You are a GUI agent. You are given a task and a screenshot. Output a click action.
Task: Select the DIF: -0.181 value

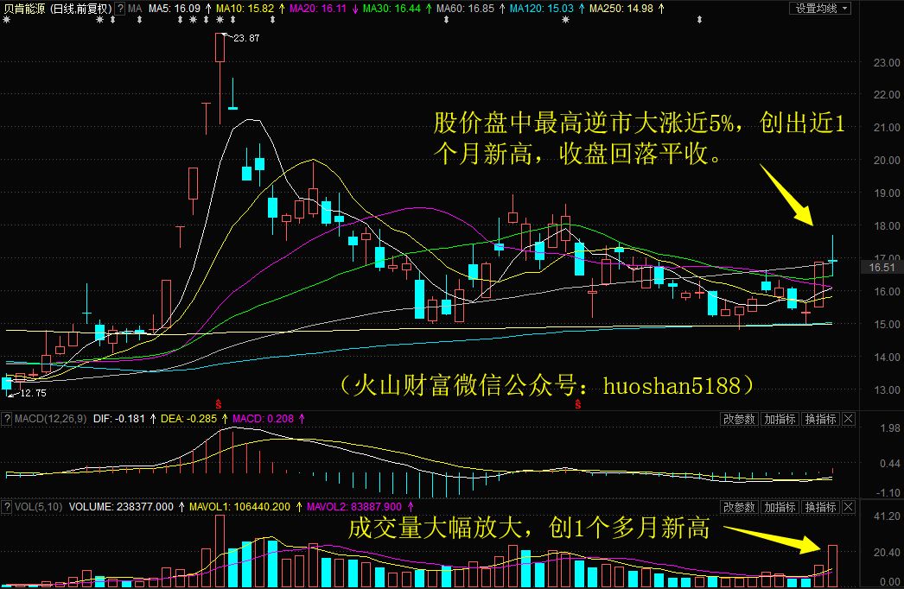[x=119, y=419]
